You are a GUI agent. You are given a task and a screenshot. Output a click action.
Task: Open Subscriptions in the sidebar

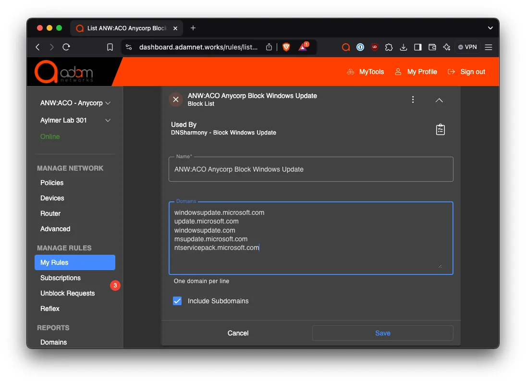[x=61, y=278]
